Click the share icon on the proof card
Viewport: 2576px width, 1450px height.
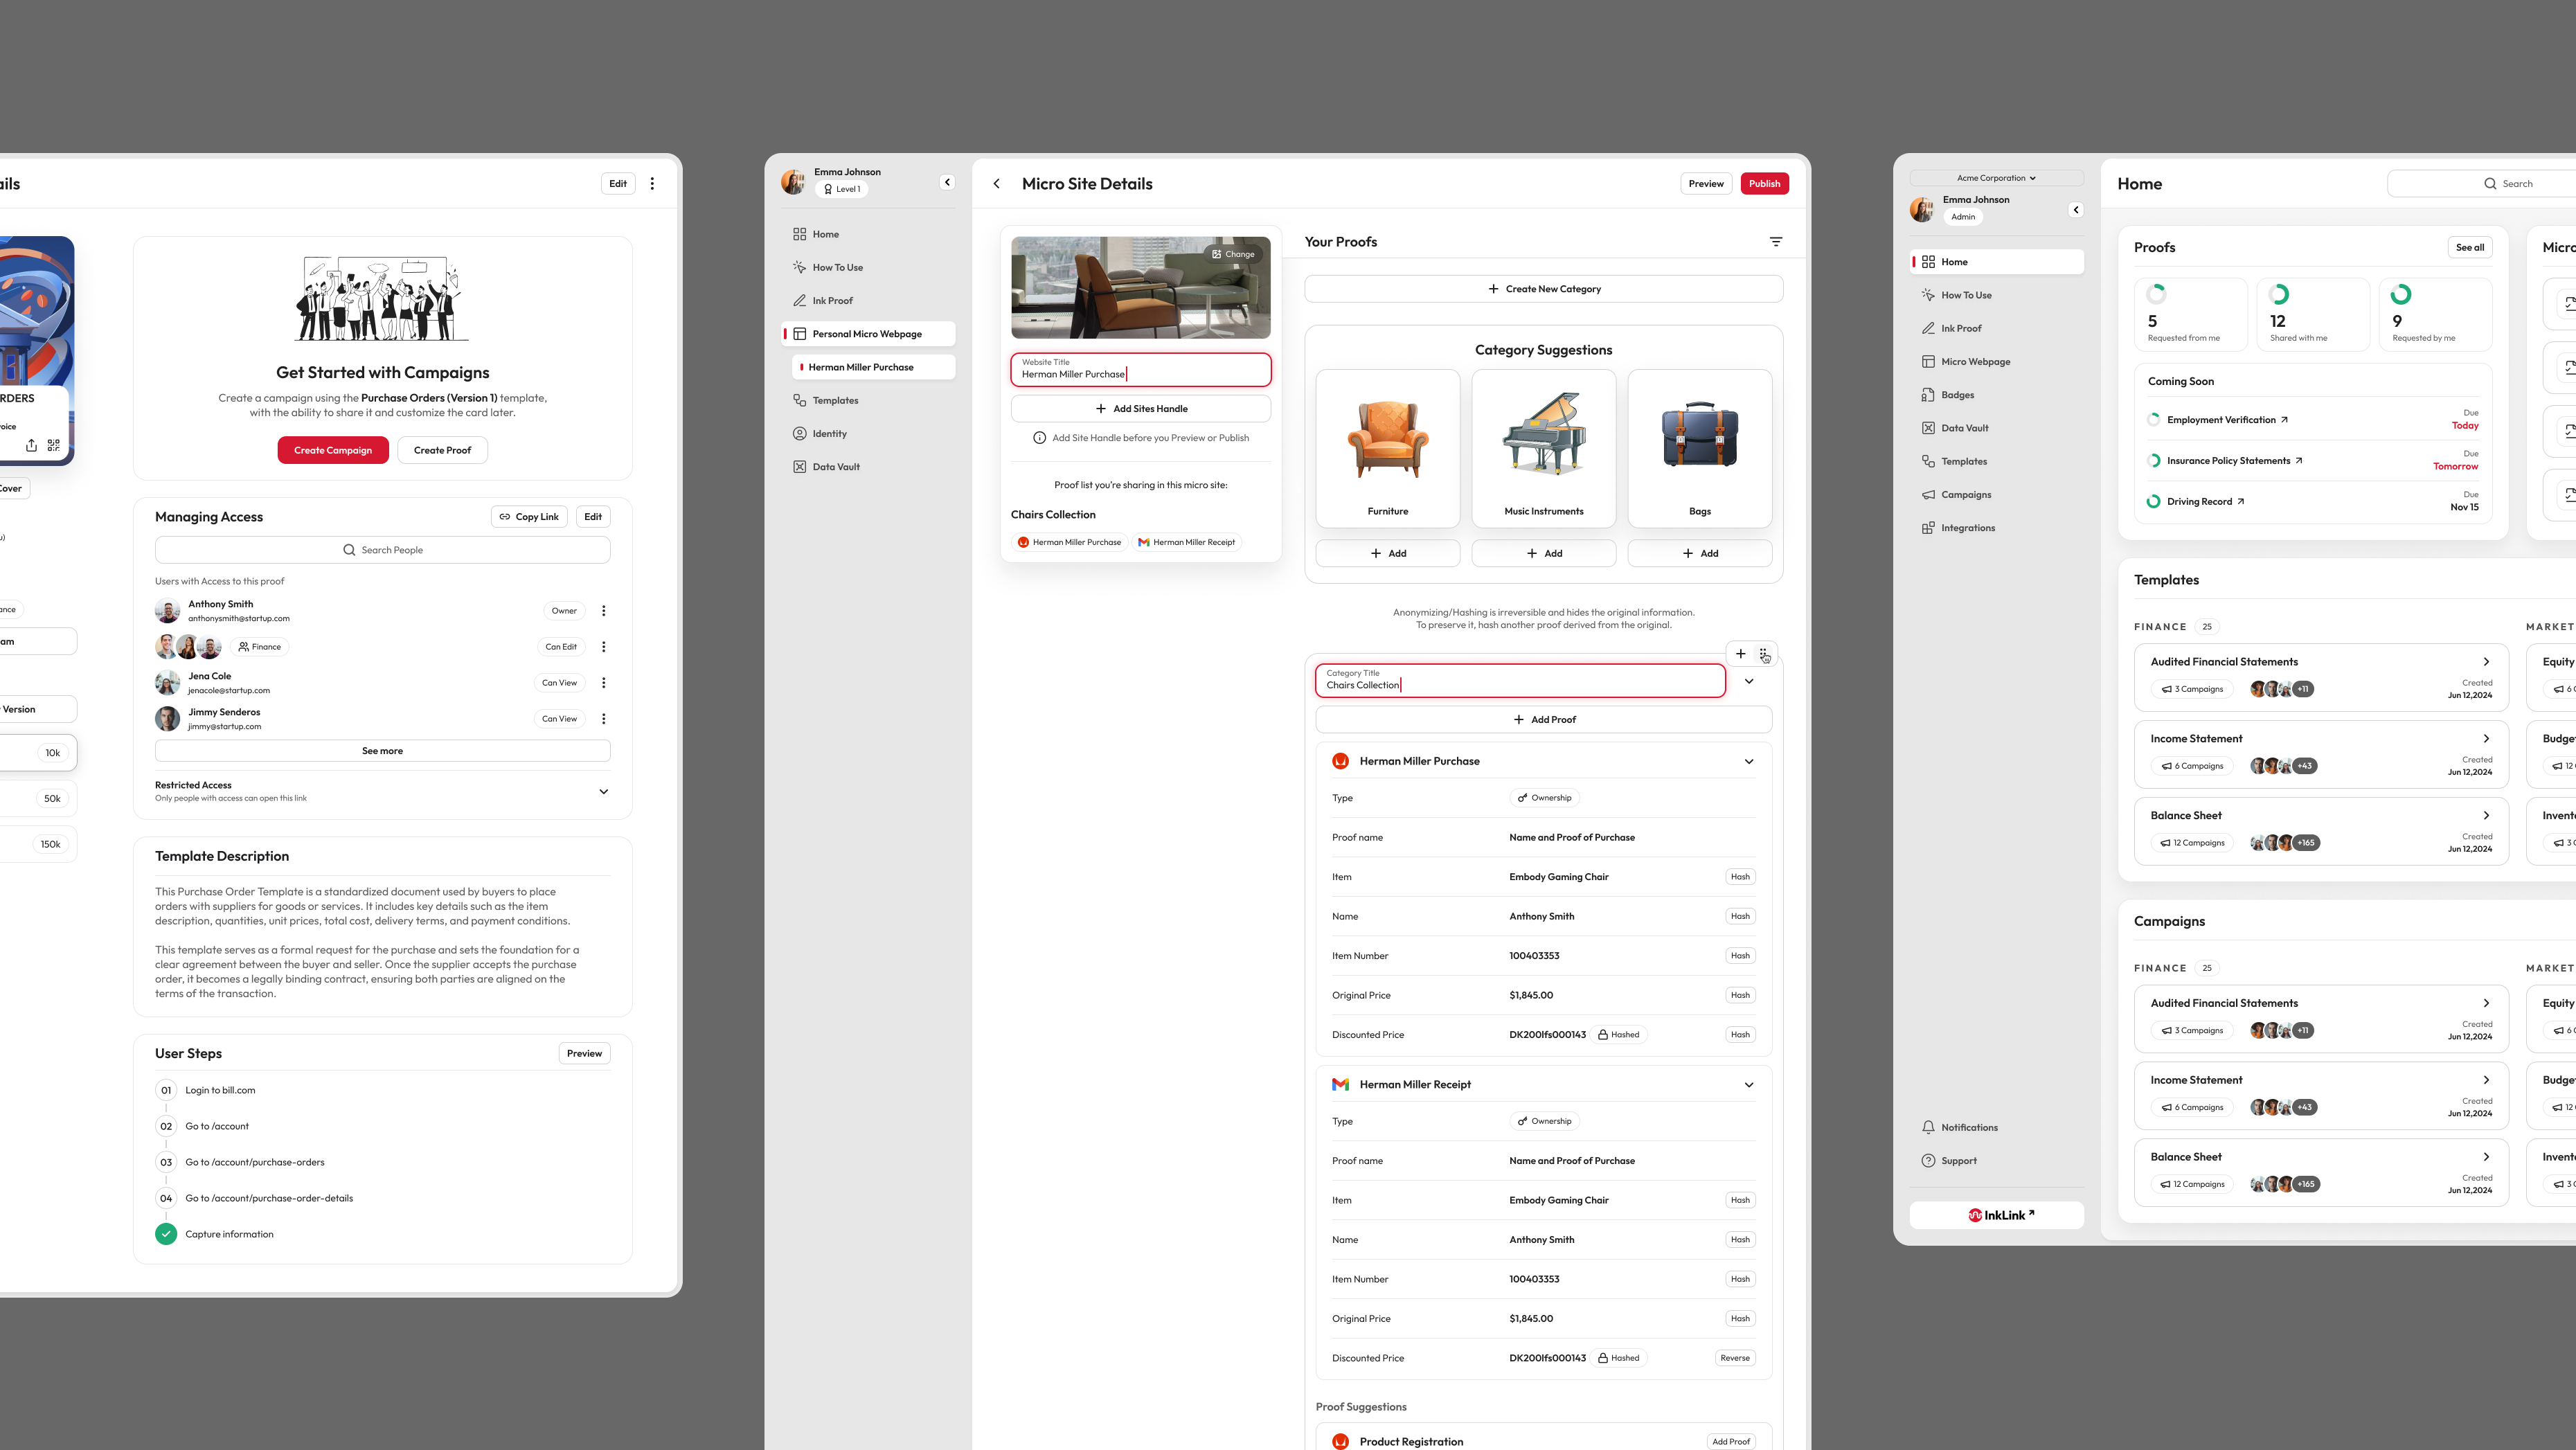31,445
